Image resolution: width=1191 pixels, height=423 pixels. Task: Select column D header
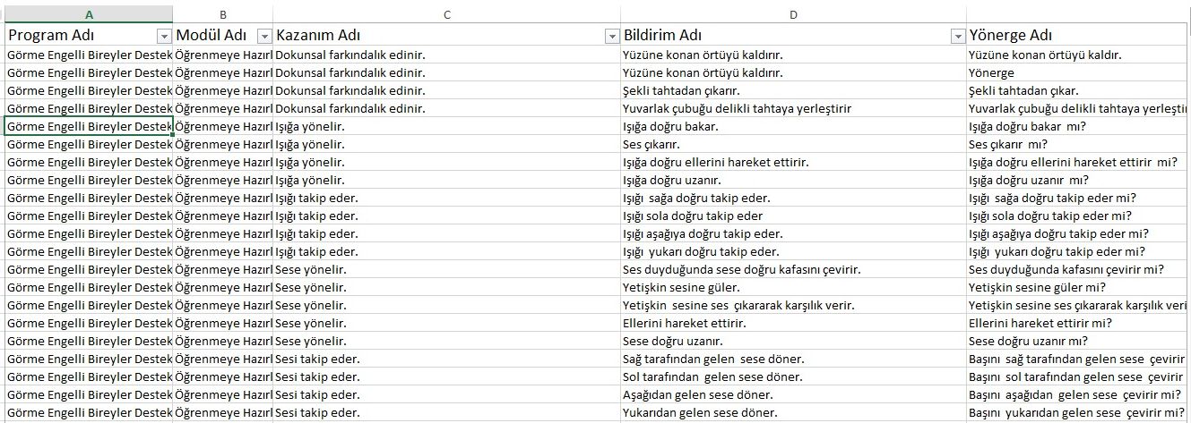(x=794, y=14)
